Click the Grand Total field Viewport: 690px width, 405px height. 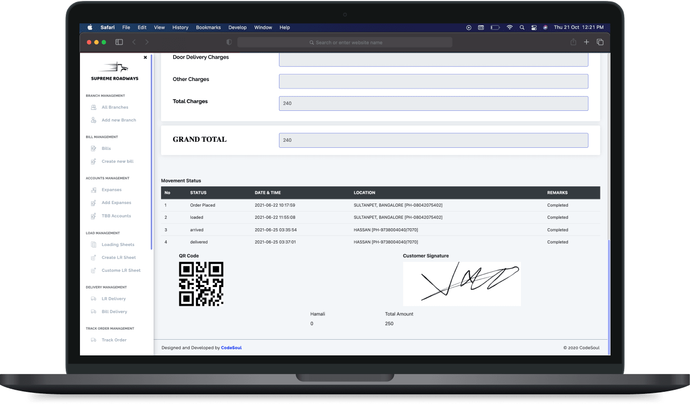[433, 140]
